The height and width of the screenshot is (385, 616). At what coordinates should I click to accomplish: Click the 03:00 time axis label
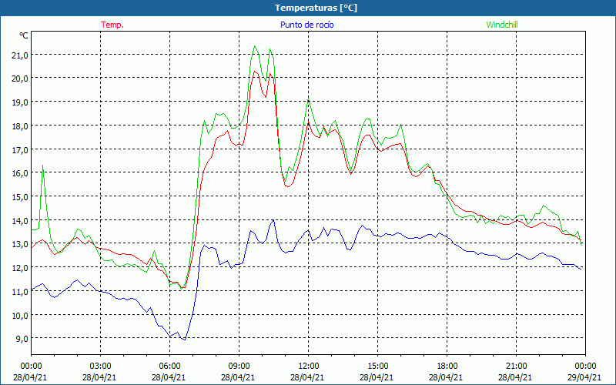101,367
